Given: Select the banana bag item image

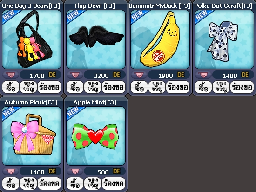Looking at the screenshot, I should coord(160,39).
